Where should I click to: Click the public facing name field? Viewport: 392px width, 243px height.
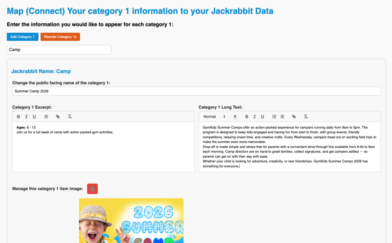coord(196,91)
